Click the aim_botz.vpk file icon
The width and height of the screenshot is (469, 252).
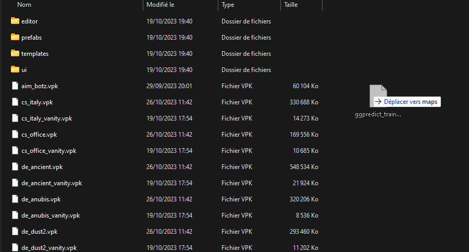point(15,86)
